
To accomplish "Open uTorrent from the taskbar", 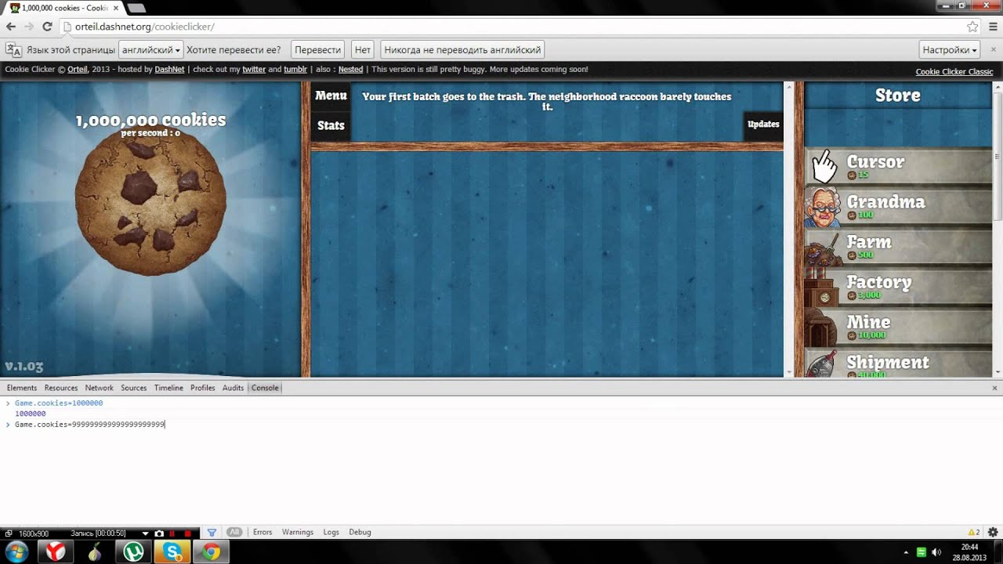I will (133, 551).
